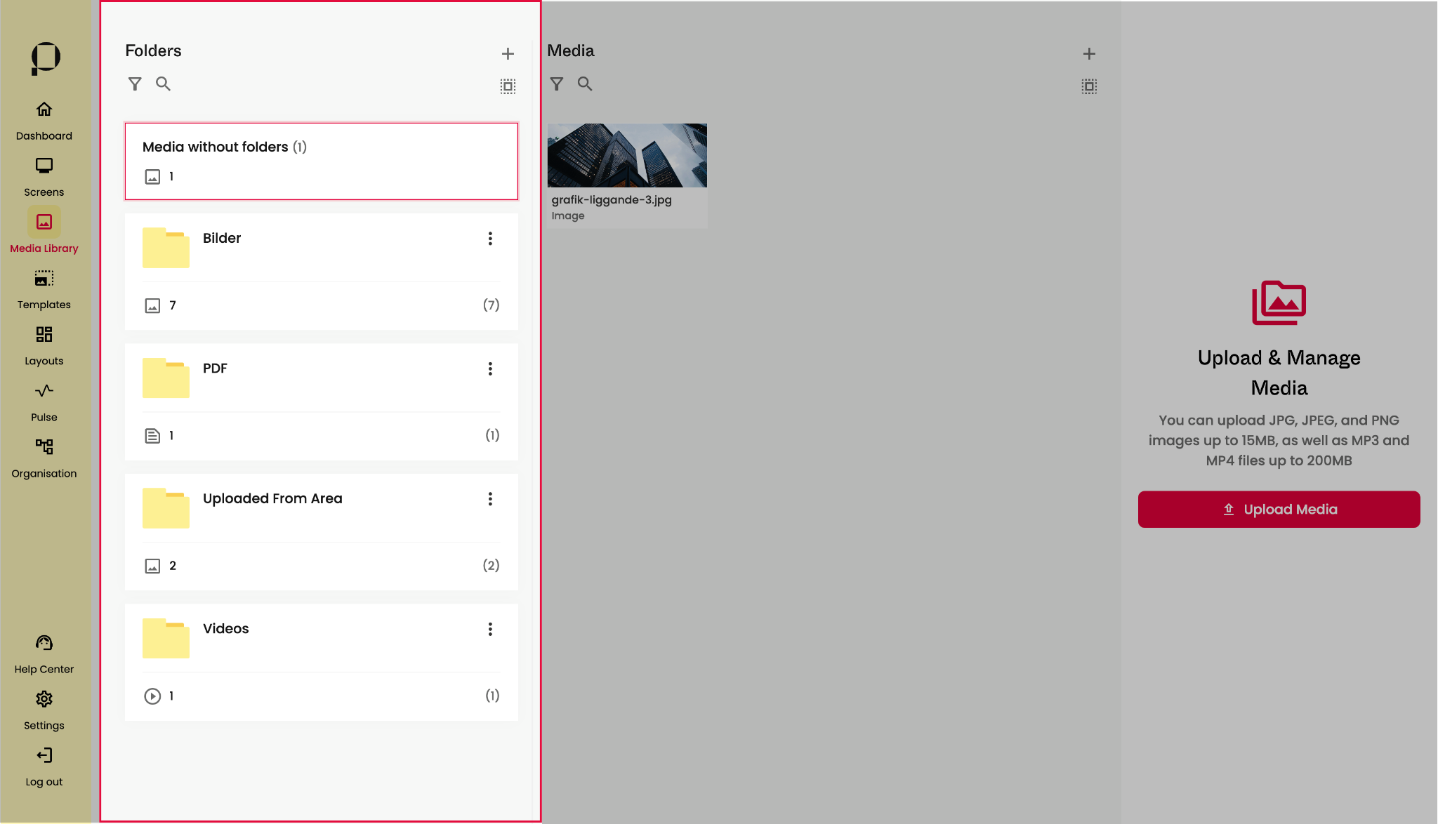Click the add media plus icon
The height and width of the screenshot is (824, 1438).
click(1089, 54)
